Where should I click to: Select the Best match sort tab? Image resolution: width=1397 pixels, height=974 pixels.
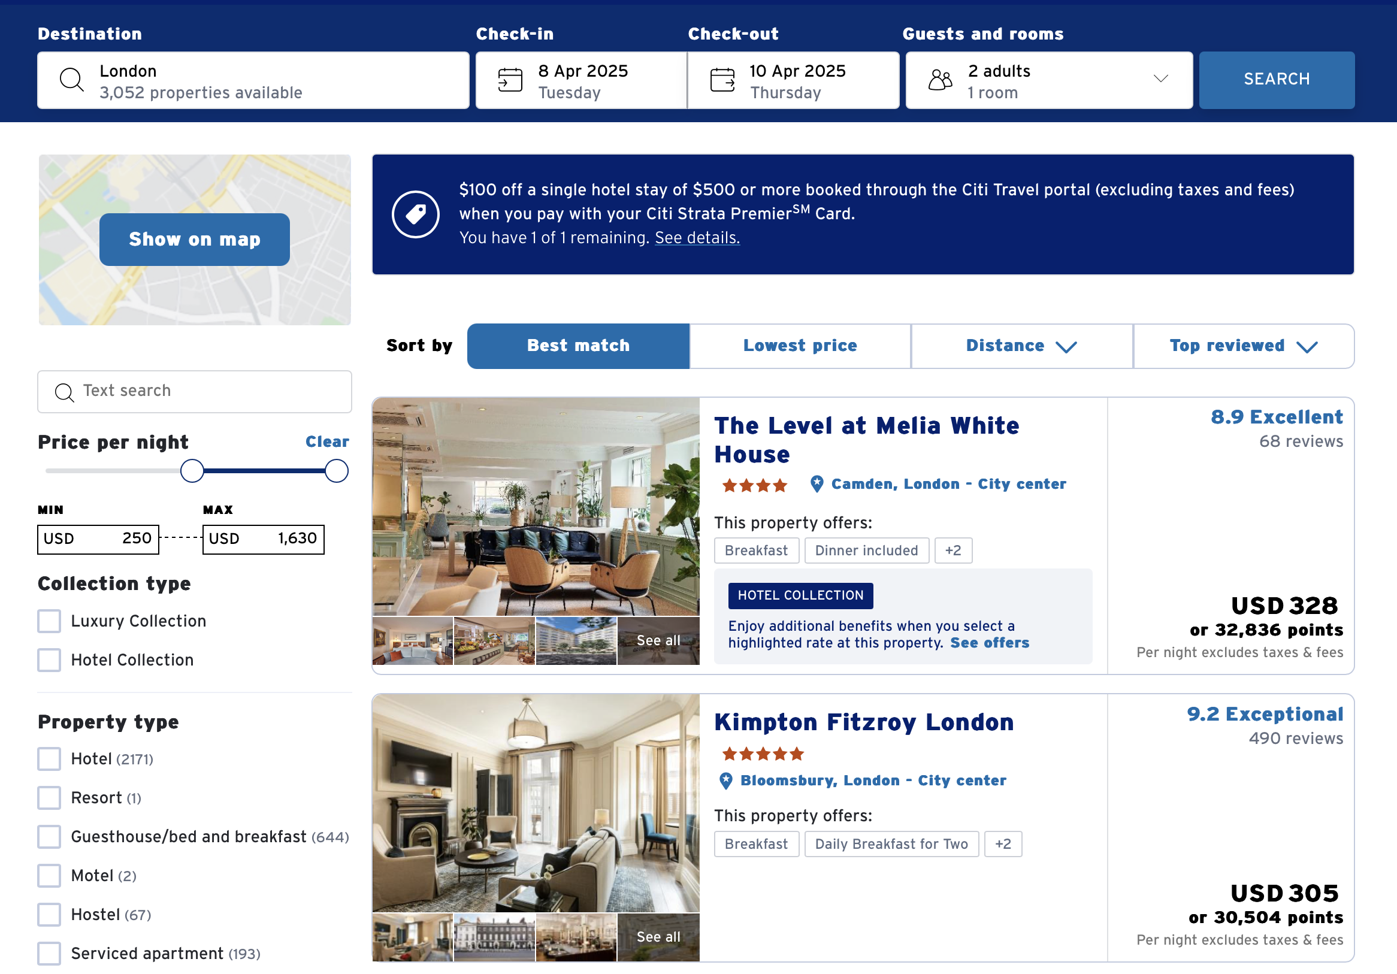coord(578,346)
